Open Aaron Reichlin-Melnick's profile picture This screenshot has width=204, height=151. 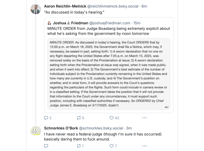[x=36, y=9]
